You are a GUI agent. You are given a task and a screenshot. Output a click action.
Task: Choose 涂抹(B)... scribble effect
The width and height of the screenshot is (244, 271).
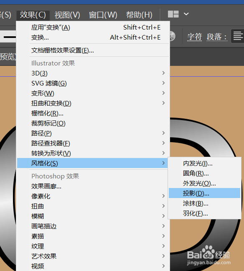click(x=204, y=203)
